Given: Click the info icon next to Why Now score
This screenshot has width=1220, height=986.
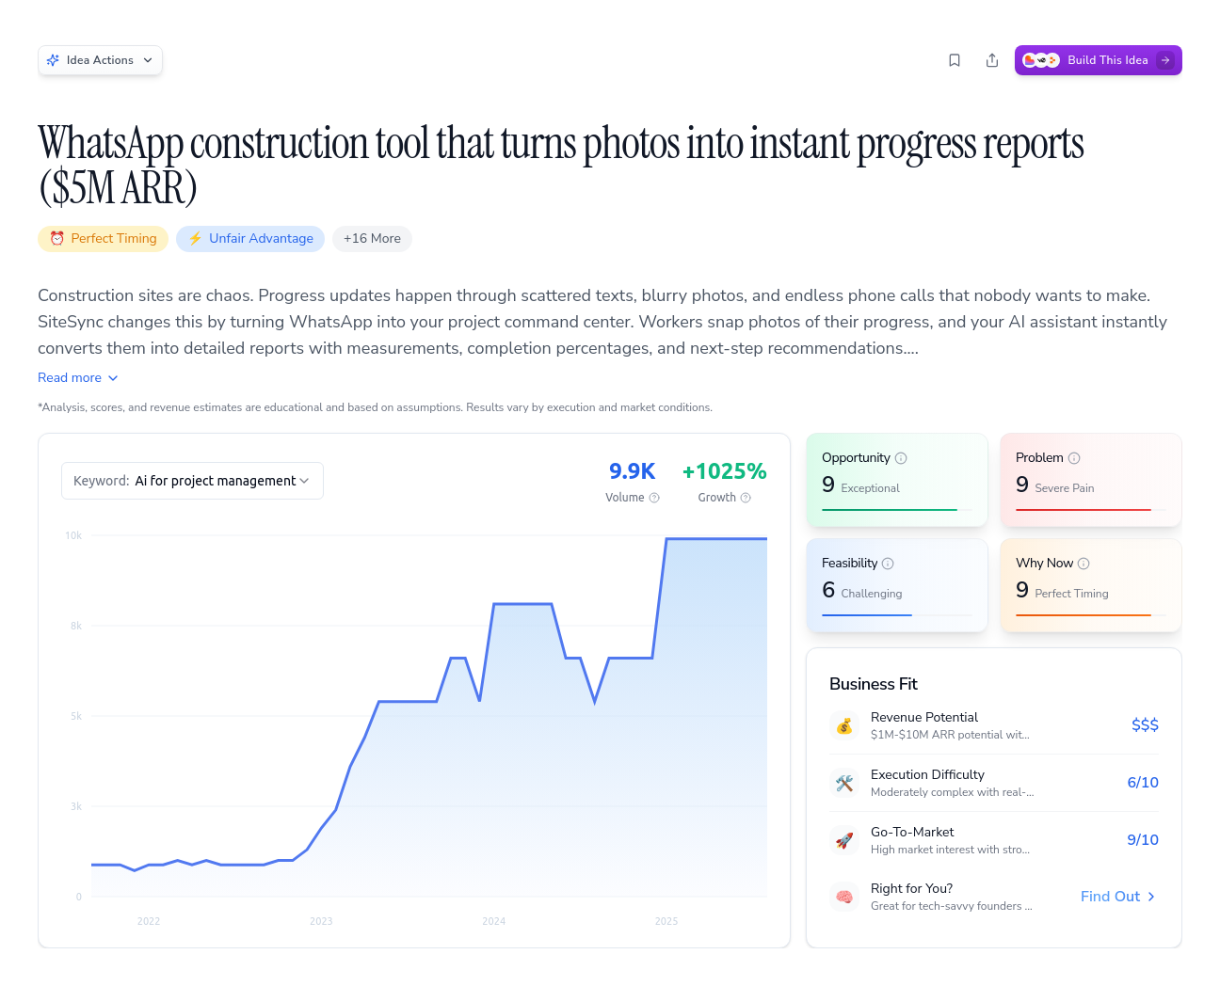Looking at the screenshot, I should click(1085, 563).
